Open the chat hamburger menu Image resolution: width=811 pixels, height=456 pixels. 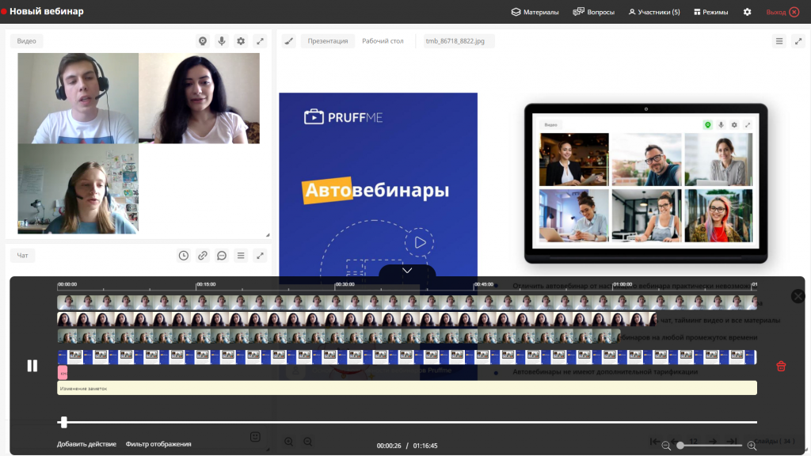coord(241,255)
